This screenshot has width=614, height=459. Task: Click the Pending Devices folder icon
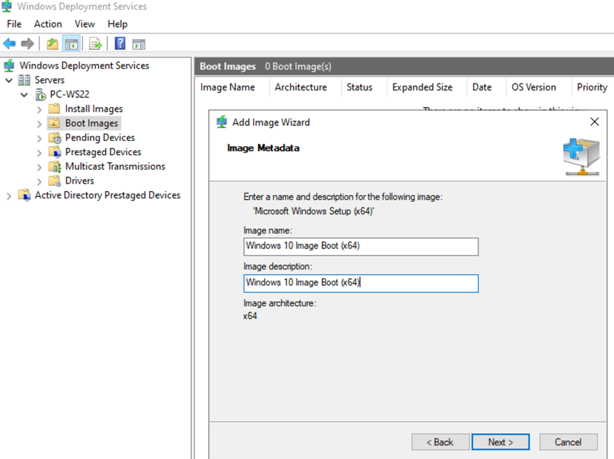(55, 138)
